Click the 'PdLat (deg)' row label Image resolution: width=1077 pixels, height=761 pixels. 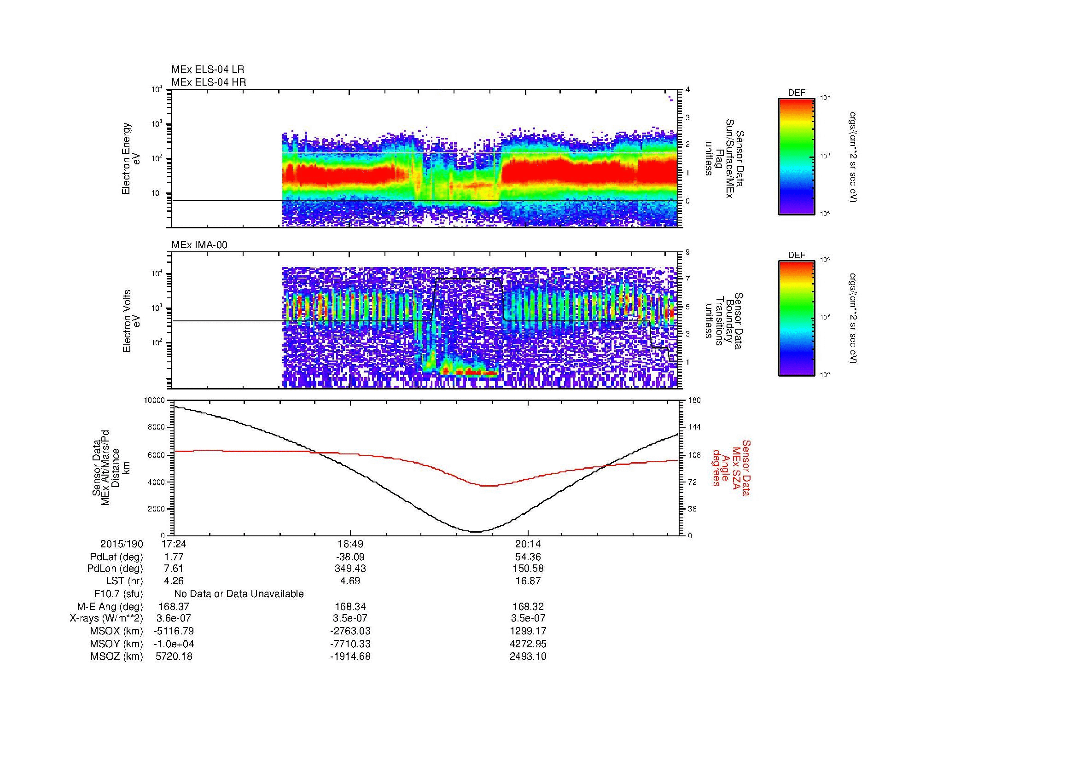(116, 557)
